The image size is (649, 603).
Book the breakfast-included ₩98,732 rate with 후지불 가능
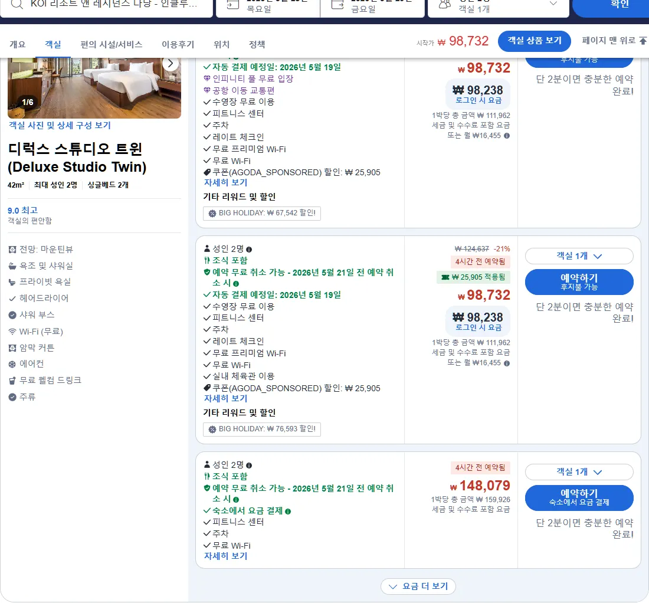coord(579,282)
